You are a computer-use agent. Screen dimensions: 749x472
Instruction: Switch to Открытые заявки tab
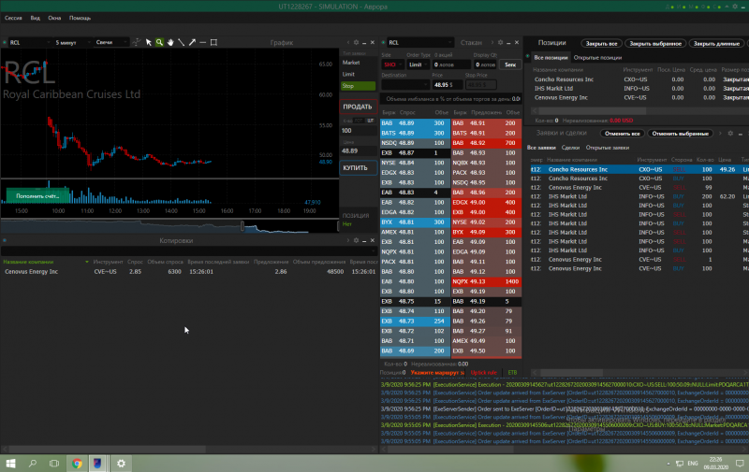607,148
